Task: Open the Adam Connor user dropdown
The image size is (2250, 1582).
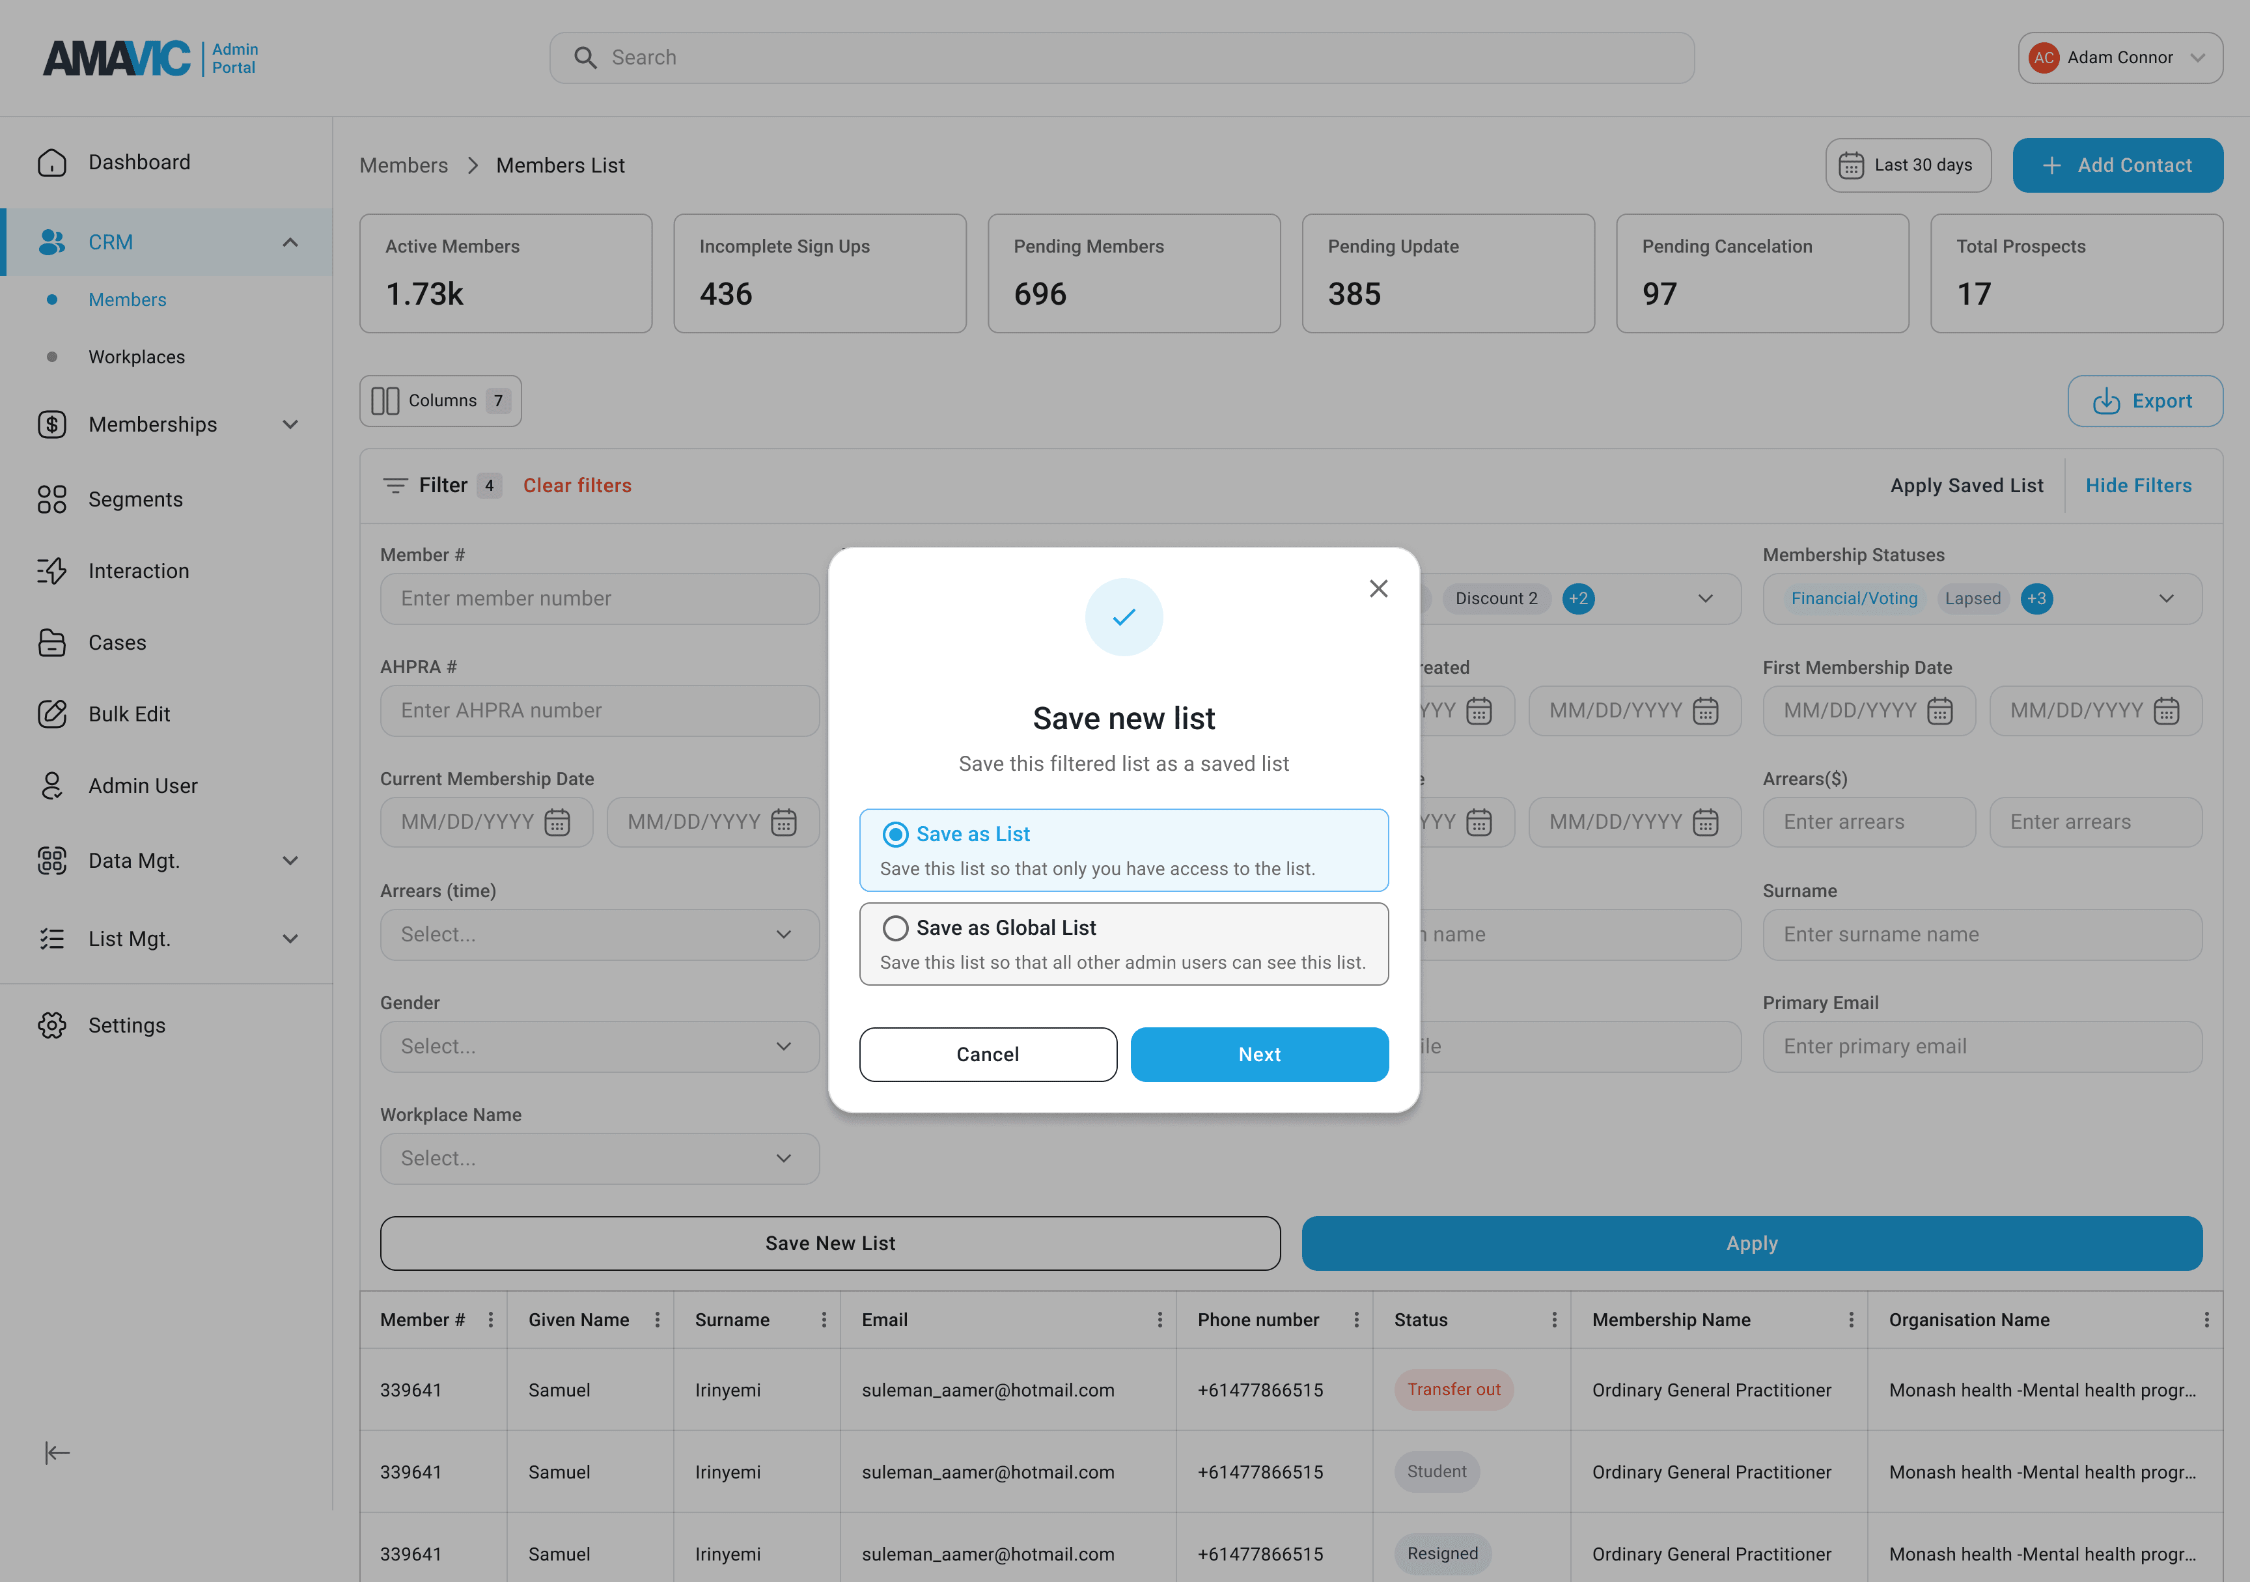Action: [2120, 58]
